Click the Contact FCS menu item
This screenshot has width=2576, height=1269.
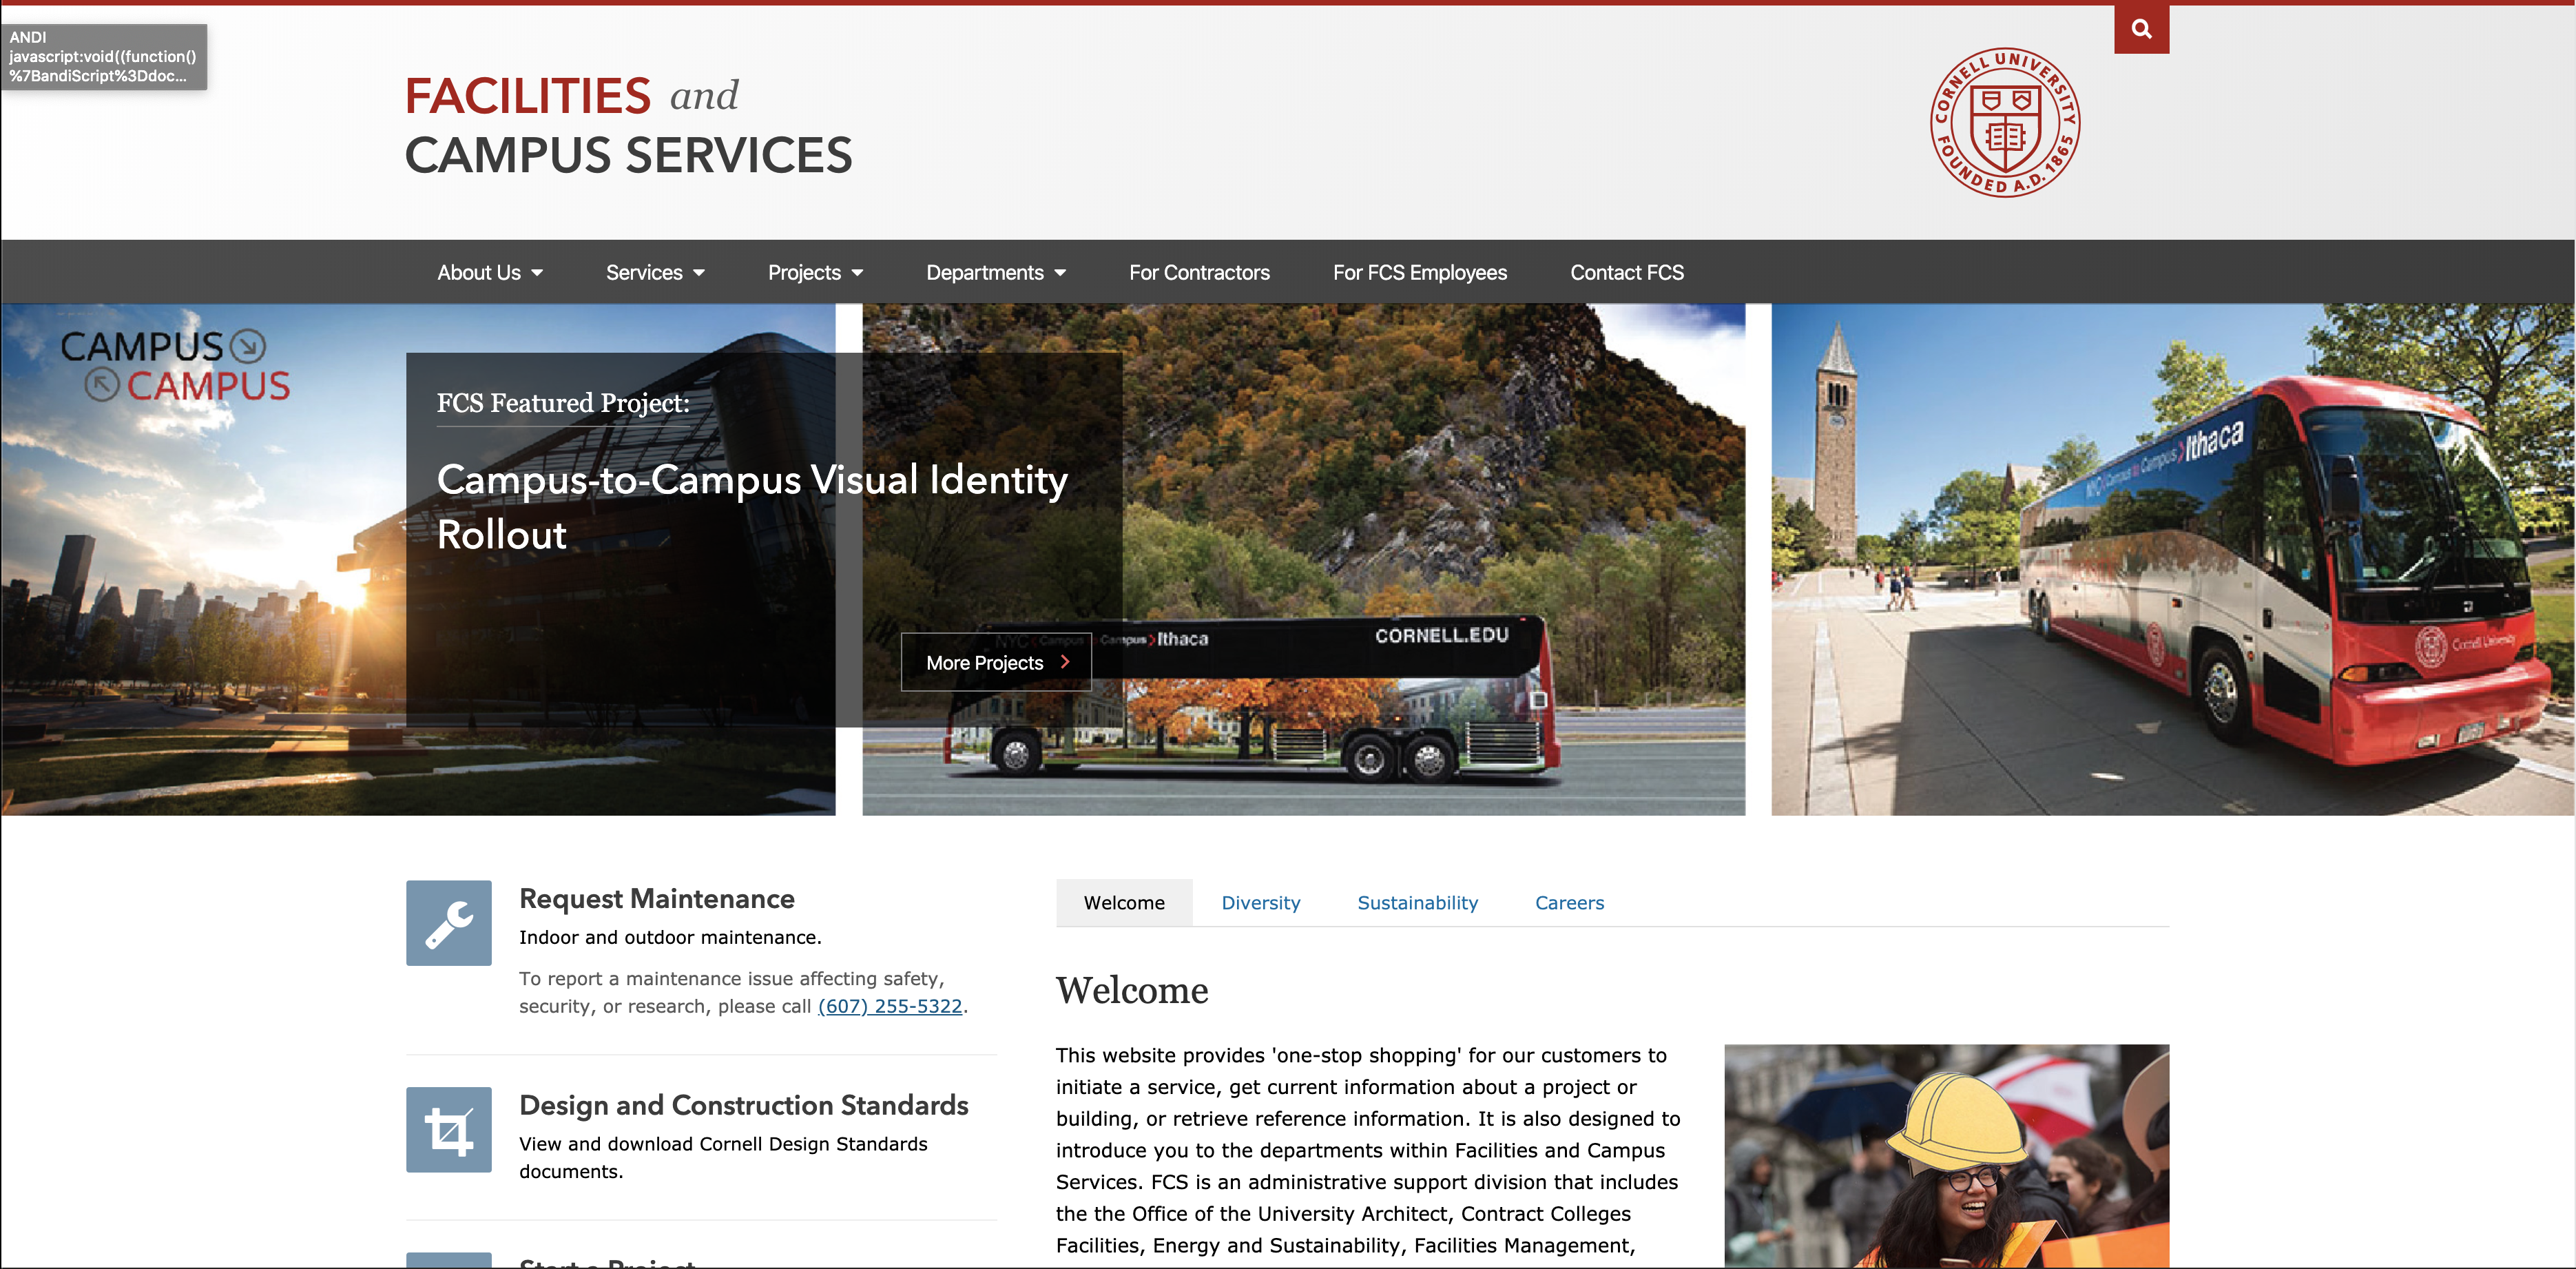pos(1623,271)
